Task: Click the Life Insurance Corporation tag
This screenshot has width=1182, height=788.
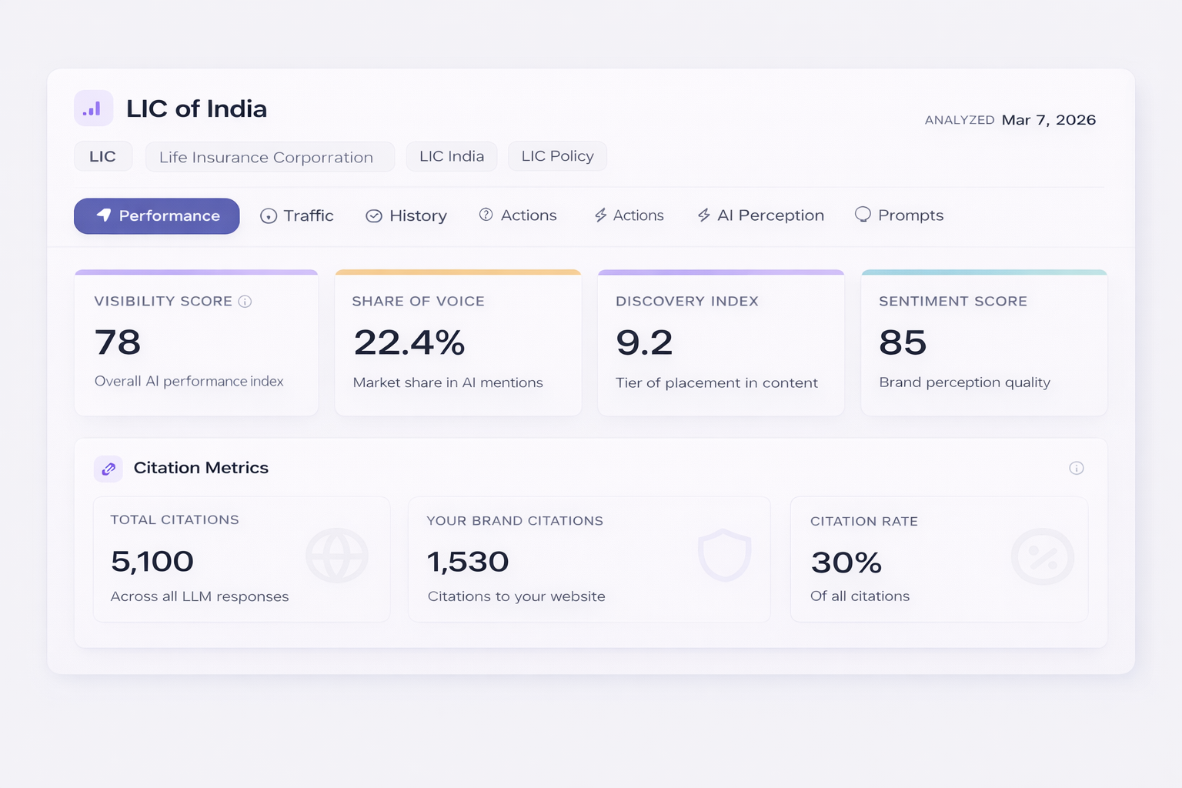Action: click(266, 158)
